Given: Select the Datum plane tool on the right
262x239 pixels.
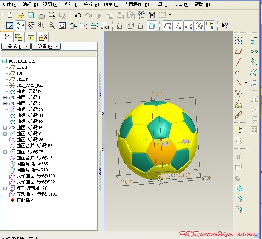Looking at the screenshot, I should click(239, 51).
